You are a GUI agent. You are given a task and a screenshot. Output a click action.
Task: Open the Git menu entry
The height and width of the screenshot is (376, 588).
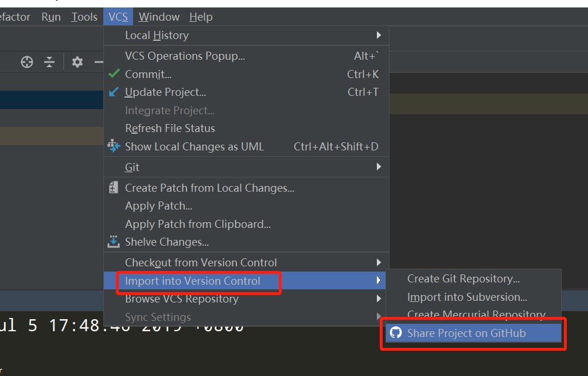(x=246, y=167)
